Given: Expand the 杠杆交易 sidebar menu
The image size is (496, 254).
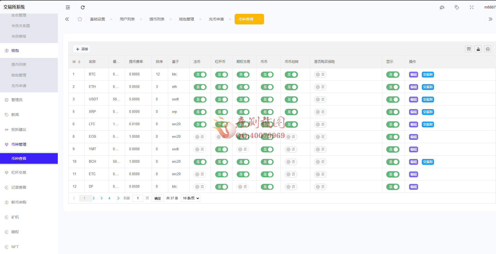Looking at the screenshot, I should (19, 173).
